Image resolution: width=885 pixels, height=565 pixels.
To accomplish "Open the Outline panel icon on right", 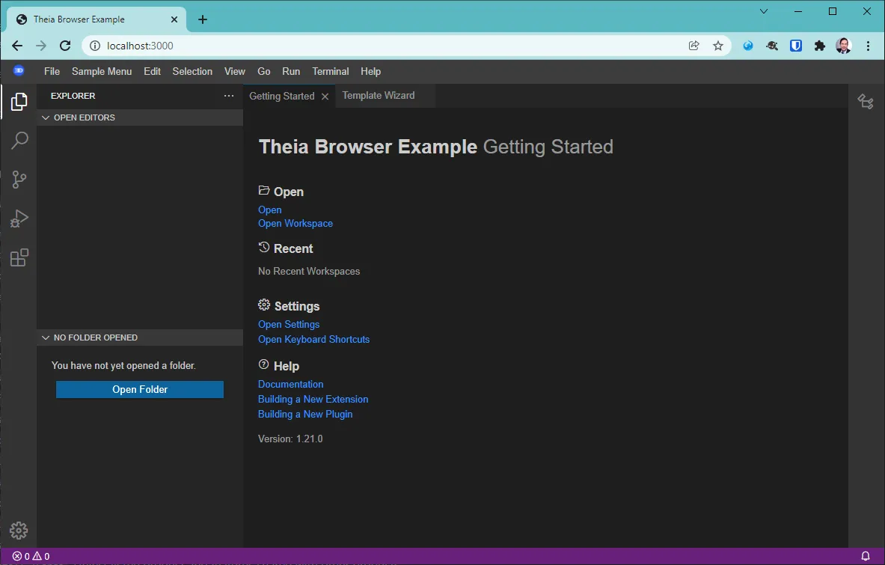I will tap(866, 102).
